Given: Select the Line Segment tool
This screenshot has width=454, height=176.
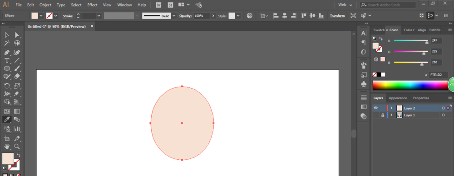Looking at the screenshot, I should [17, 61].
